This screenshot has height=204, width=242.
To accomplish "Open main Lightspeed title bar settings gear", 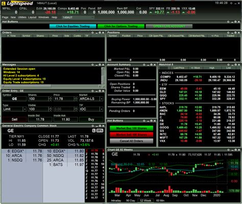I will coord(231,3).
